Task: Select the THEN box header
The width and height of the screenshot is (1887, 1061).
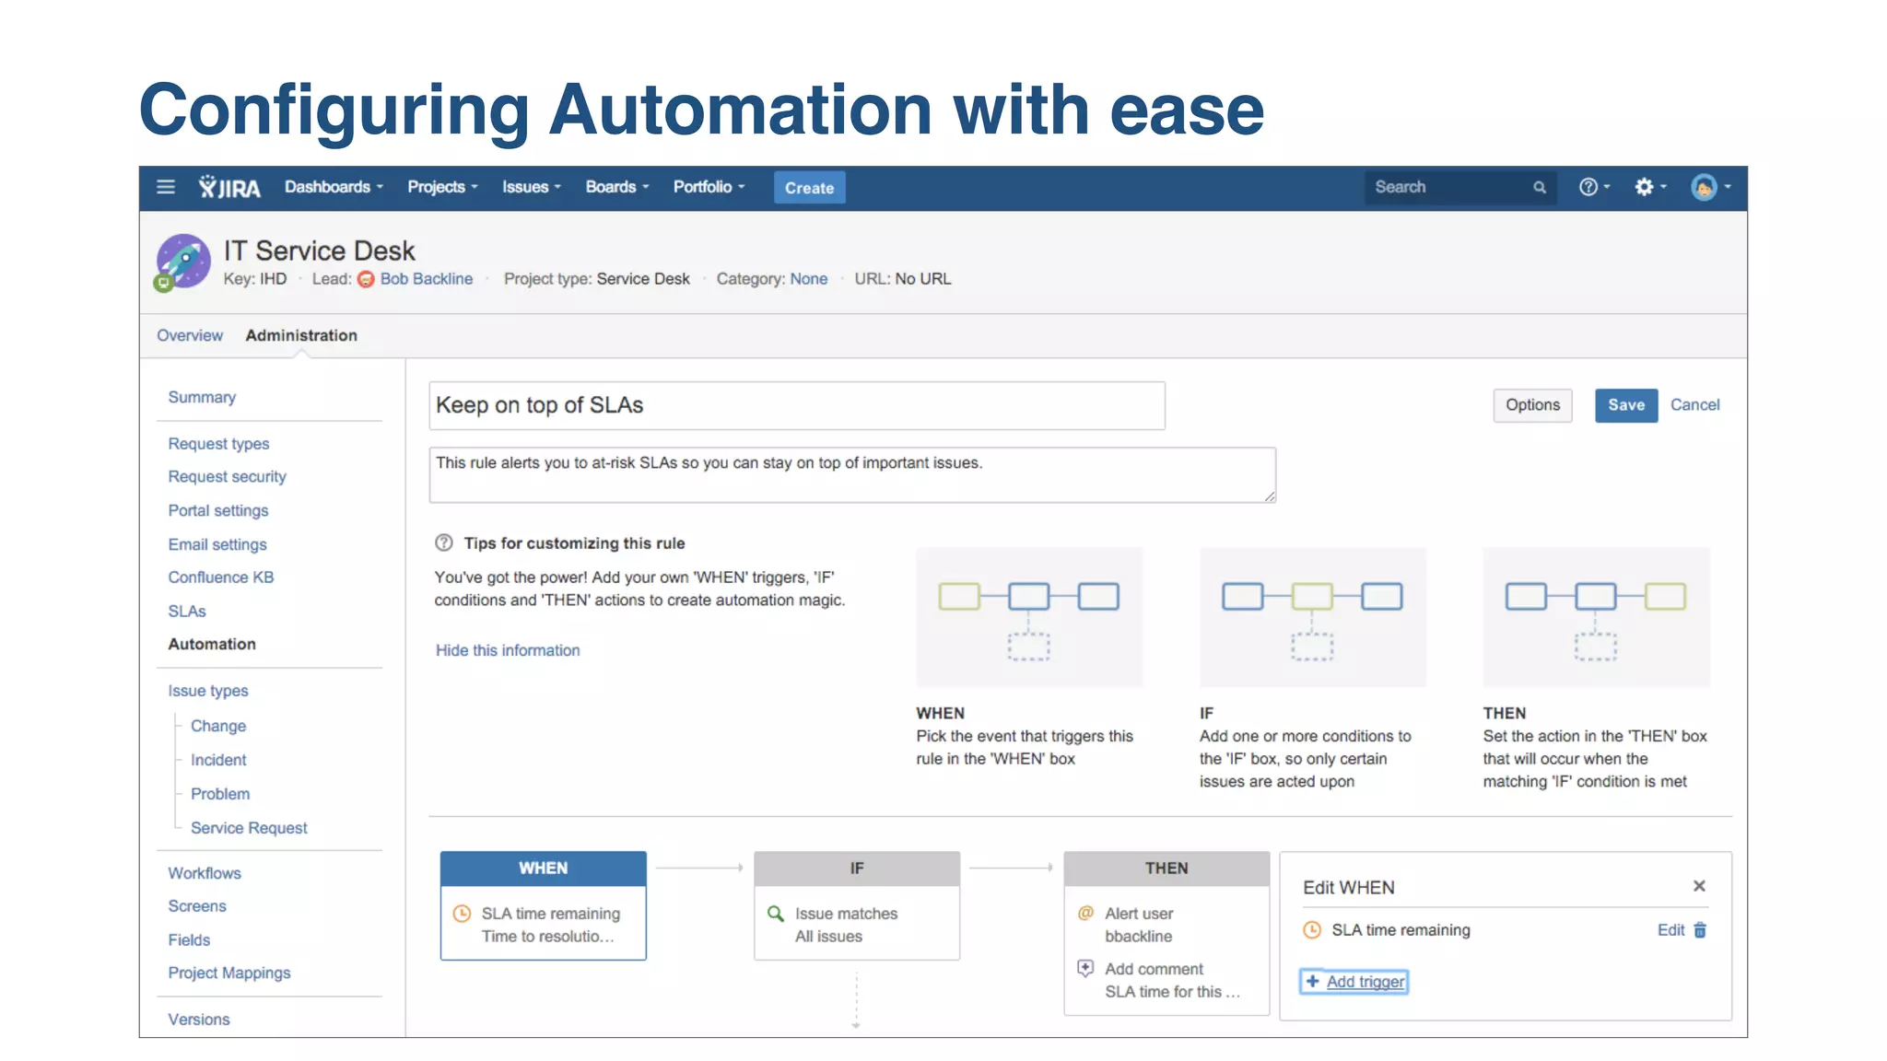Action: point(1166,869)
